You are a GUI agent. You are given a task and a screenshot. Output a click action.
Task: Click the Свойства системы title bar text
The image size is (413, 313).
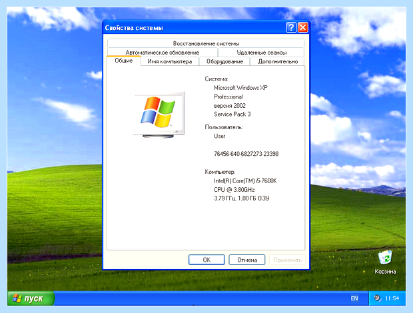(x=134, y=28)
